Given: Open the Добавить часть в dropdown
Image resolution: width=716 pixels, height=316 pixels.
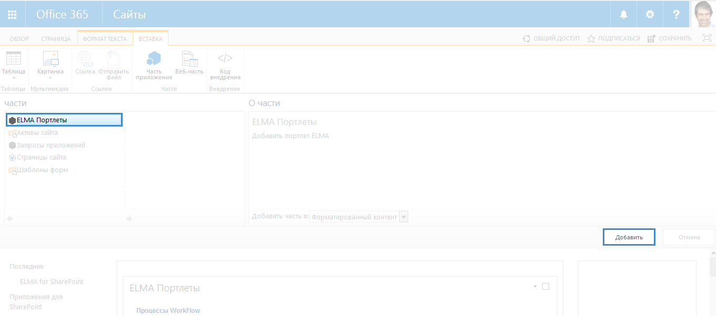Looking at the screenshot, I should click(359, 217).
